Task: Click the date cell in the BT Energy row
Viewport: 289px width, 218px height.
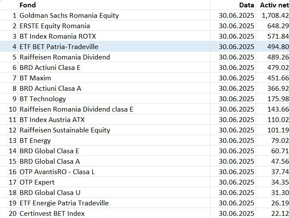Action: pyautogui.click(x=233, y=140)
